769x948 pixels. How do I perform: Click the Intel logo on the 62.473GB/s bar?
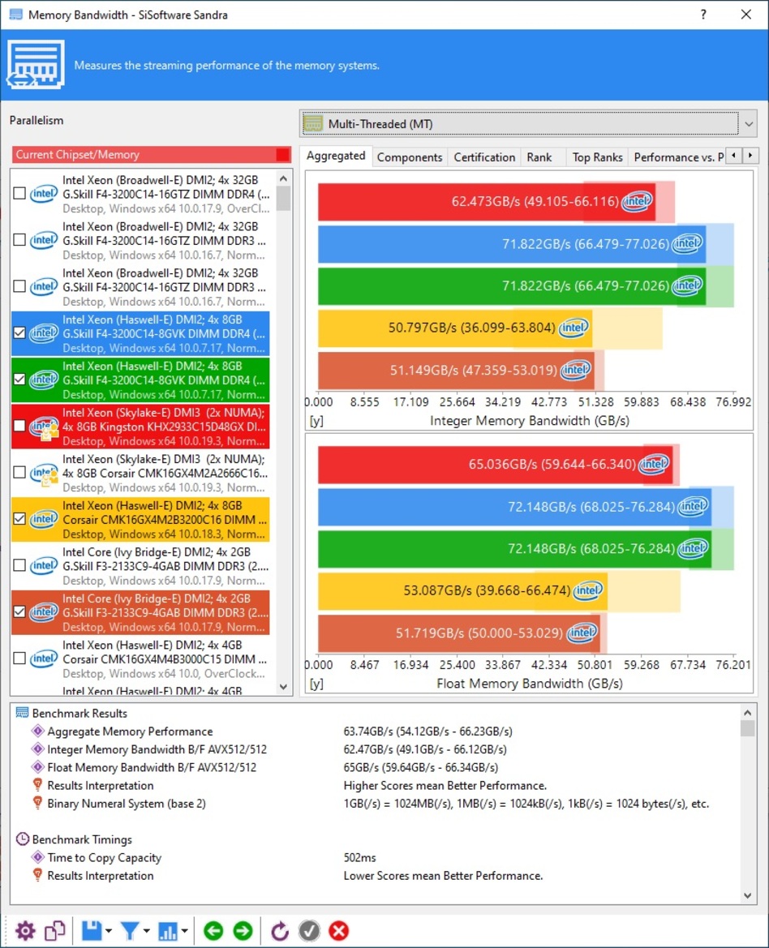pos(638,201)
